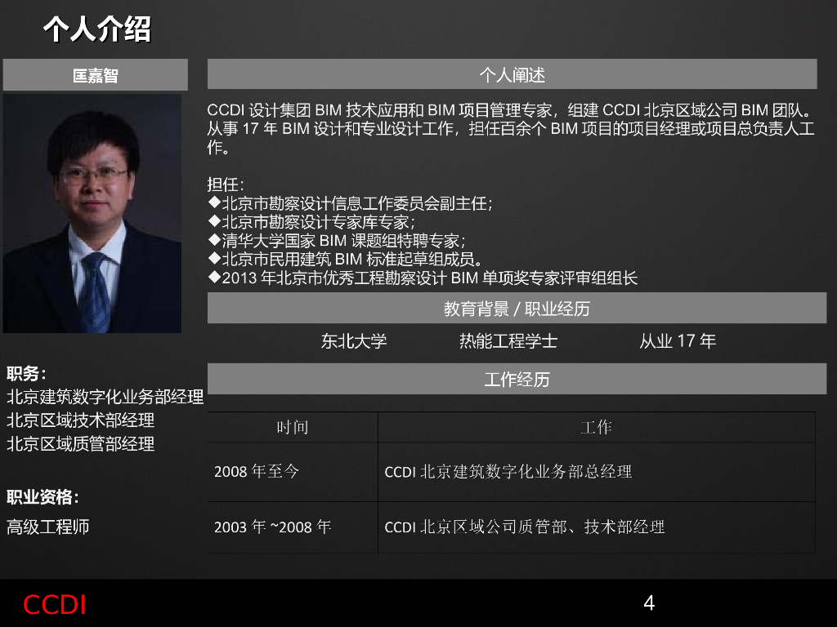
Task: Click the text 高级工程师
Action: (47, 527)
